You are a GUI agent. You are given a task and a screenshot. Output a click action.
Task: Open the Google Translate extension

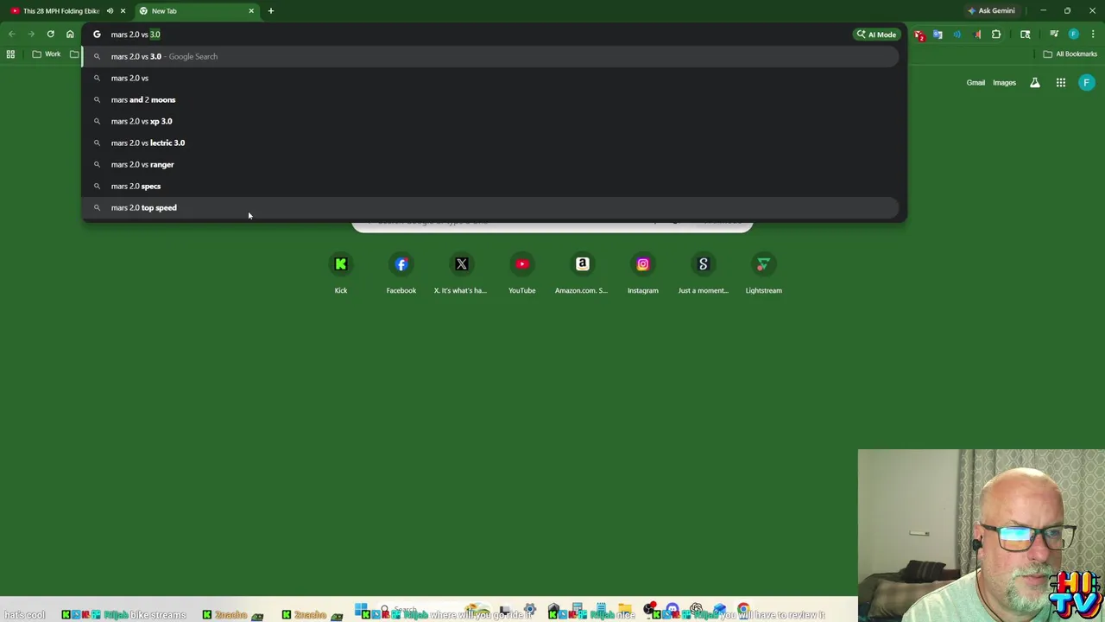(938, 35)
